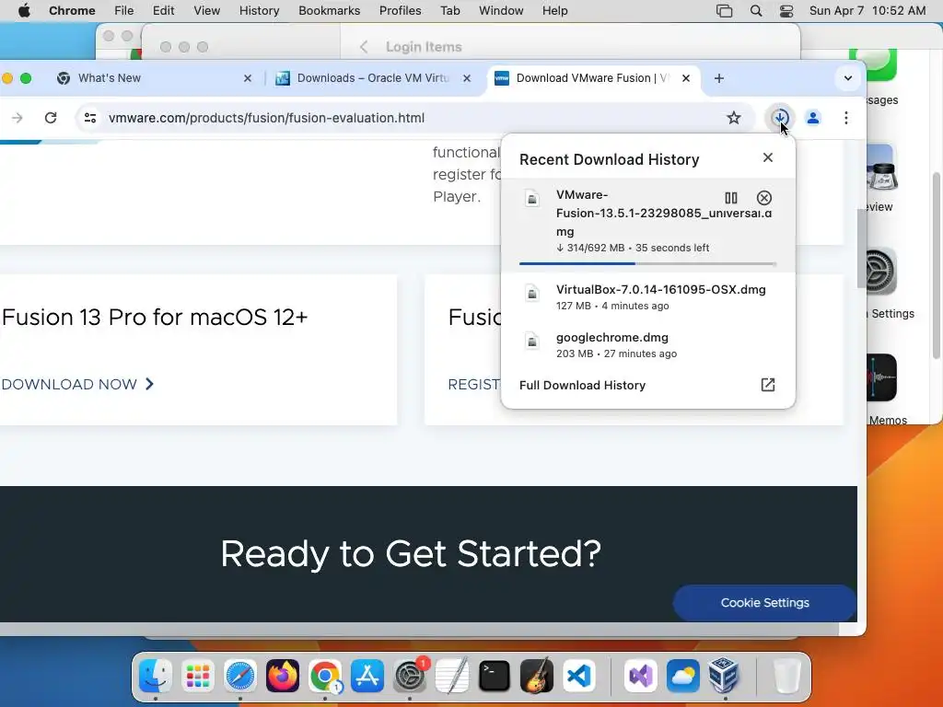
Task: Cancel the VMware Fusion download
Action: click(x=763, y=198)
